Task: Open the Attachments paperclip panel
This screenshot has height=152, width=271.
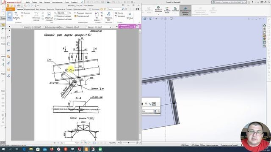Action: [x=8, y=63]
